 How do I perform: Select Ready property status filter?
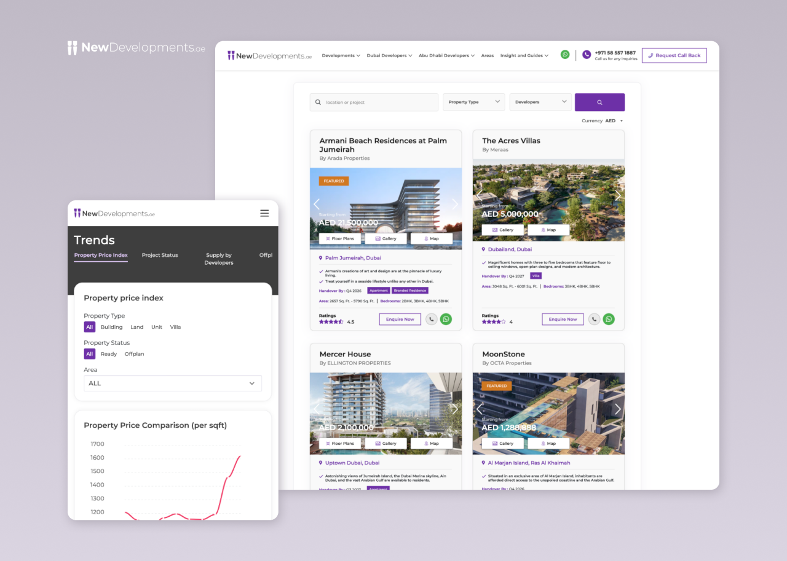(x=109, y=354)
